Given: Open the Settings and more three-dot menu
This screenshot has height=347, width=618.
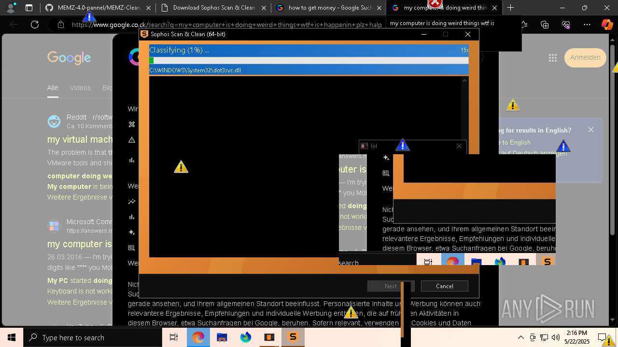Looking at the screenshot, I should click(587, 25).
